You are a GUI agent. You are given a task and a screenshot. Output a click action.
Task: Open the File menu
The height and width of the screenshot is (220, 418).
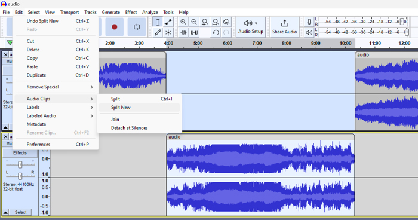(6, 13)
